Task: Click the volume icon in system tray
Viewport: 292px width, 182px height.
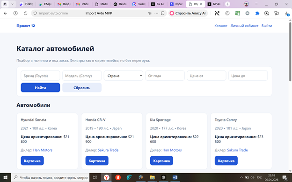Action: [x=253, y=177]
